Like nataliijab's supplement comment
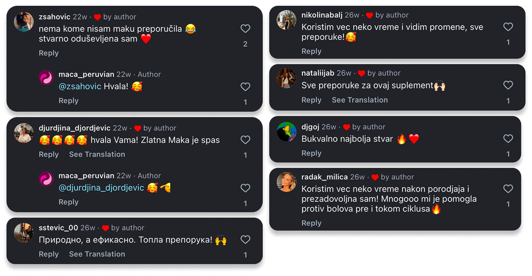Screen dimensions: 532x276 508,85
